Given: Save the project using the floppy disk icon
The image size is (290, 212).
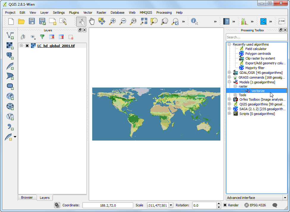Looking at the screenshot, I should click(32, 21).
